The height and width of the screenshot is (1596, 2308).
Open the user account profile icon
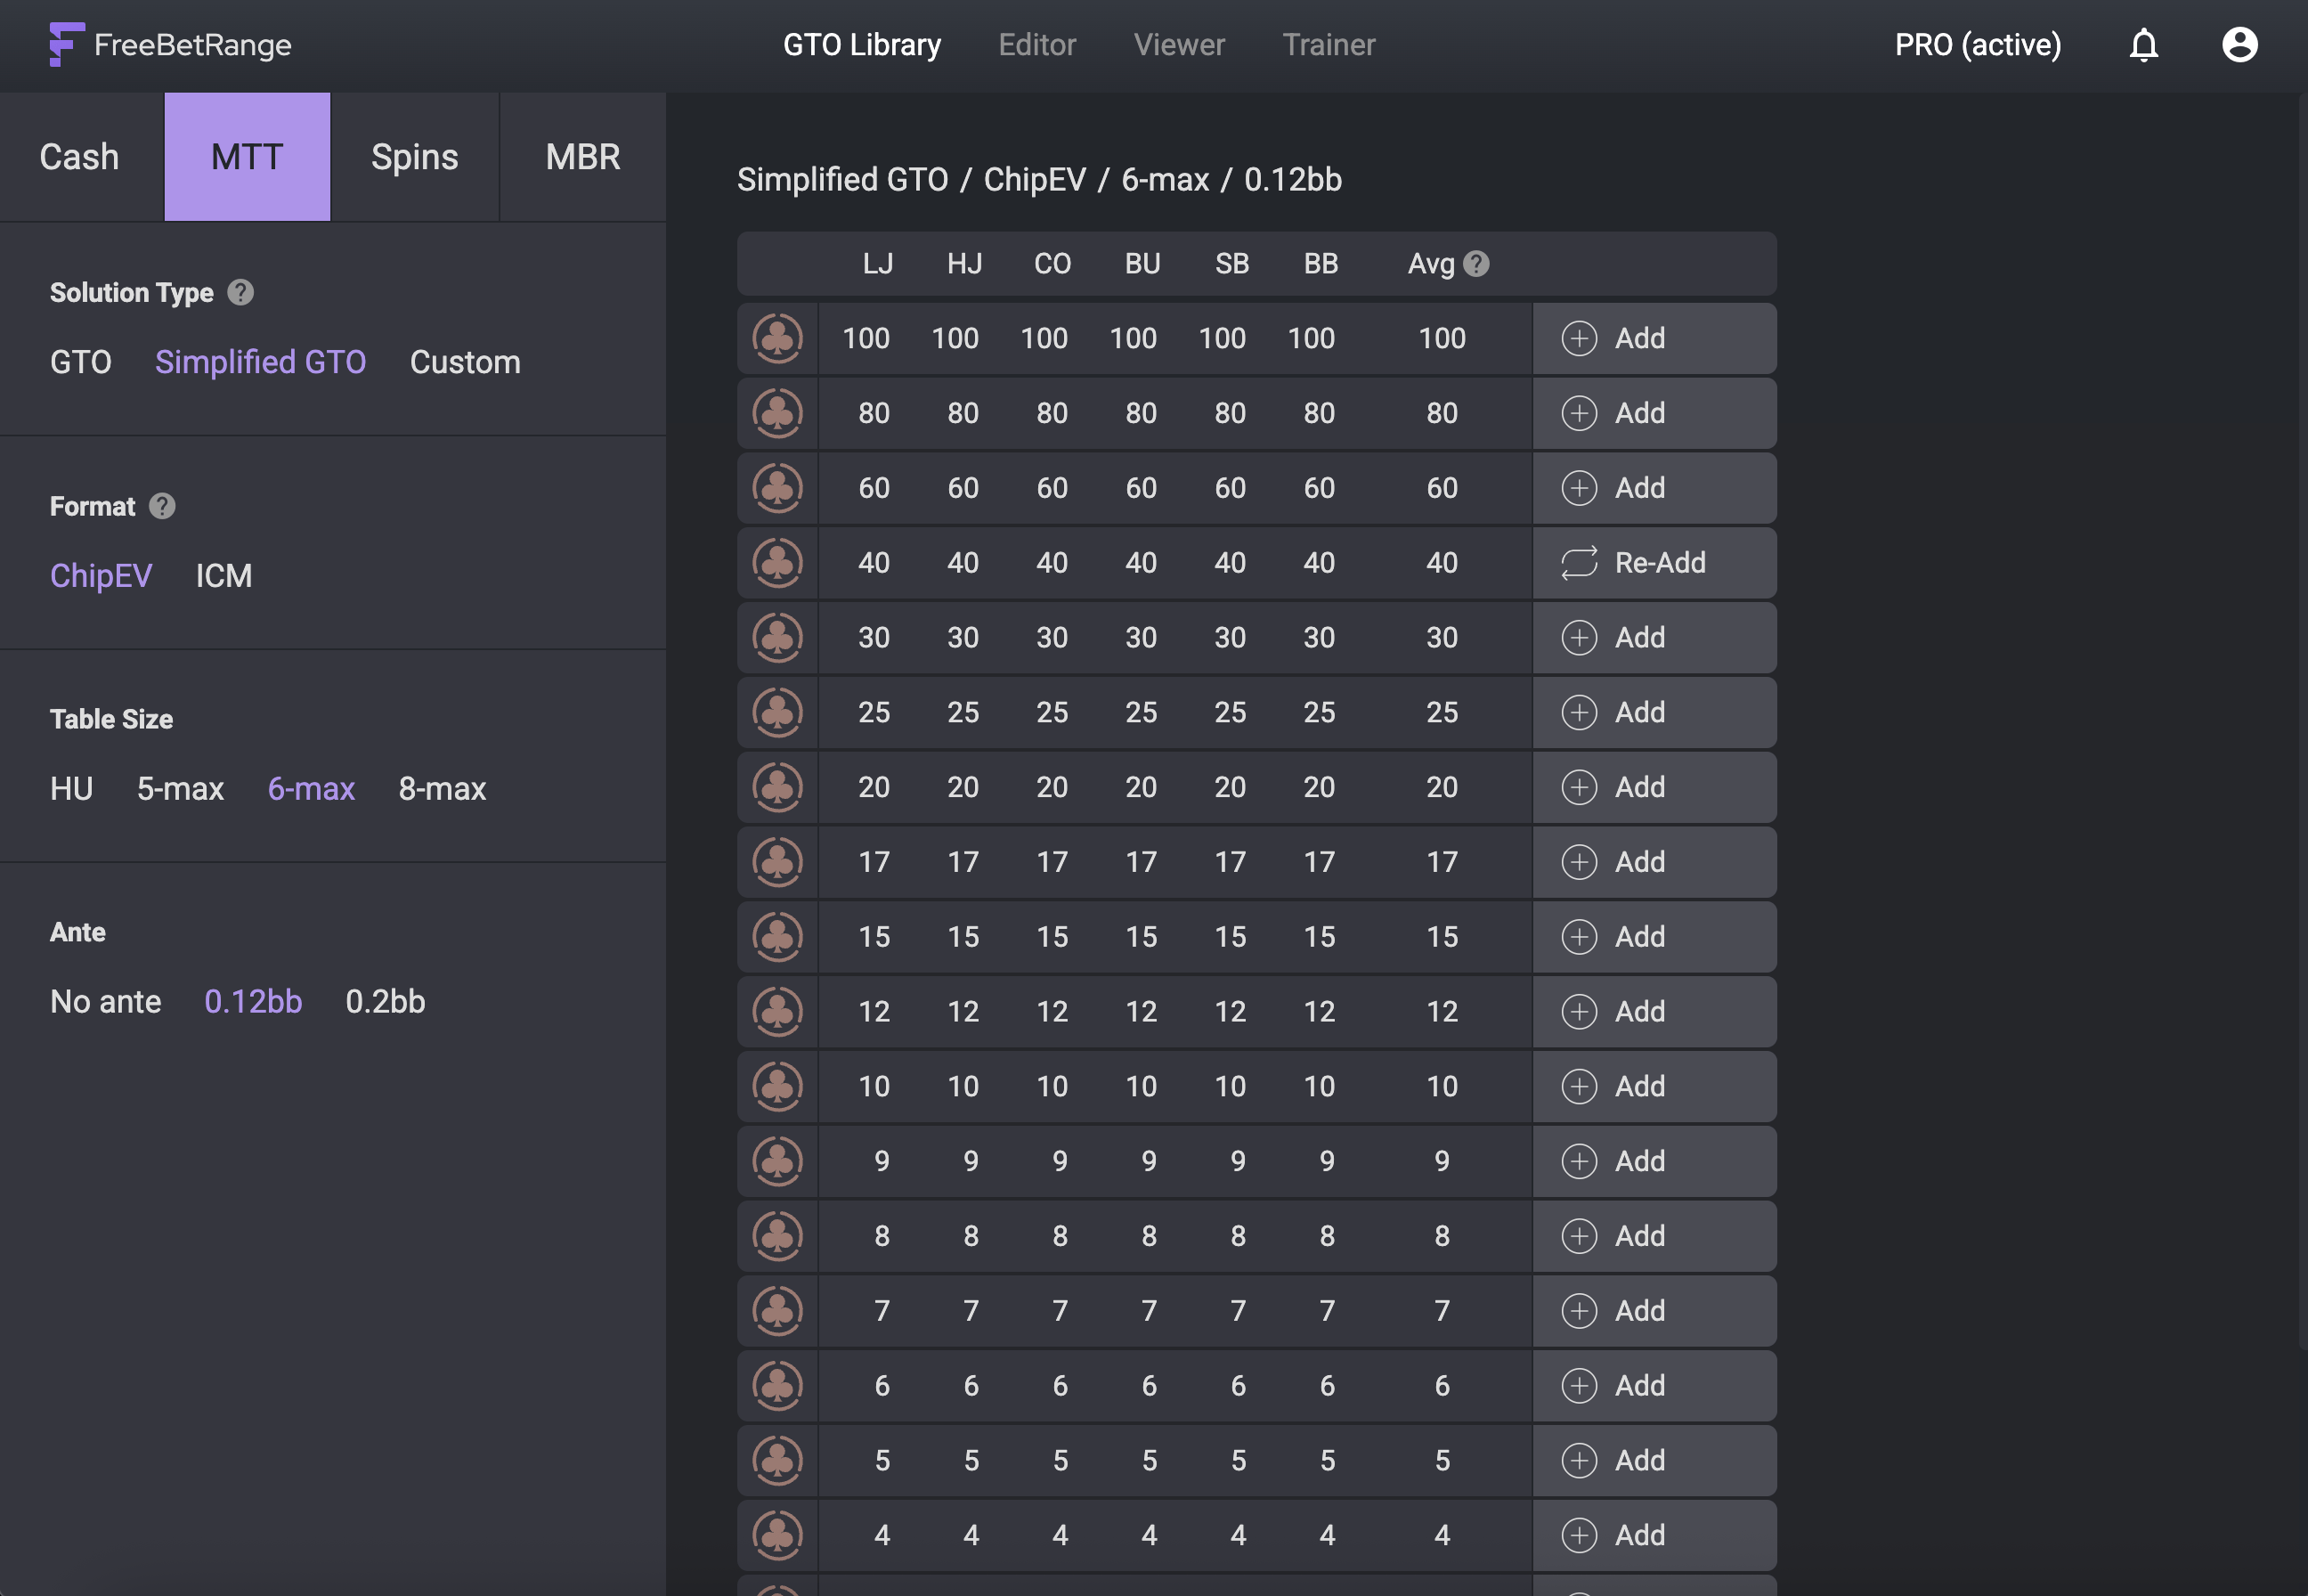[2239, 45]
